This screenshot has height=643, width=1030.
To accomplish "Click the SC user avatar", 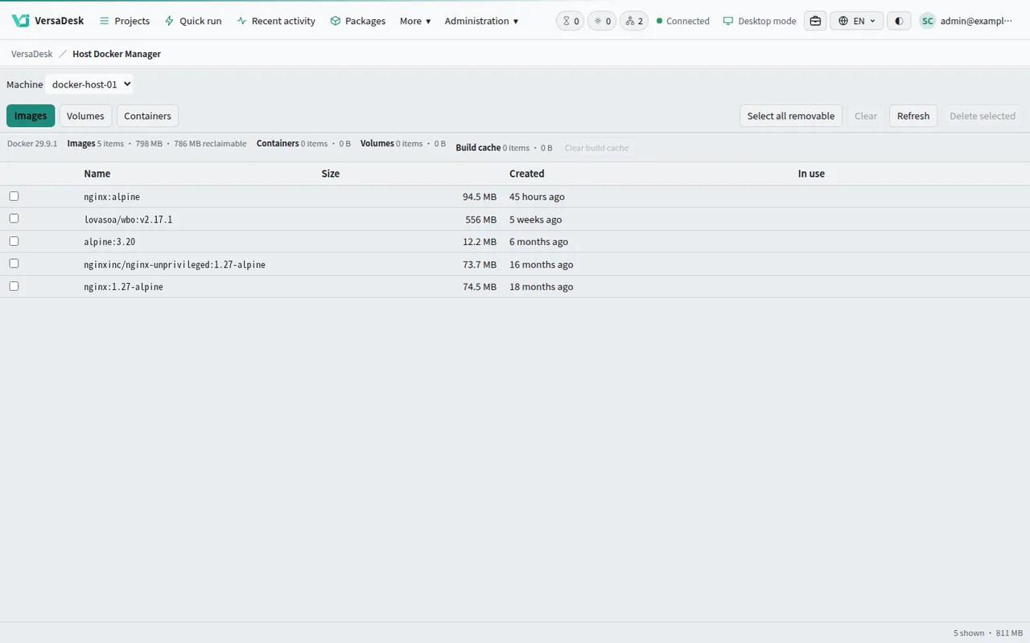I will pos(928,21).
